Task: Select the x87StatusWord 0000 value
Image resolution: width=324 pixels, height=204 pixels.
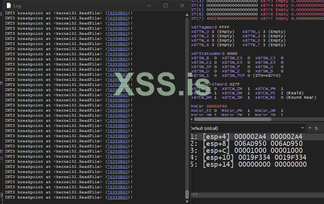Action: tap(232, 54)
